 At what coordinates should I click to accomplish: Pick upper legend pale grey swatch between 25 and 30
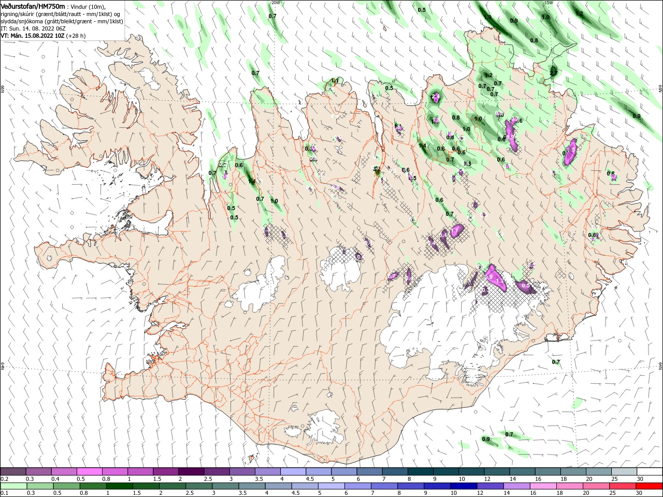click(x=623, y=472)
